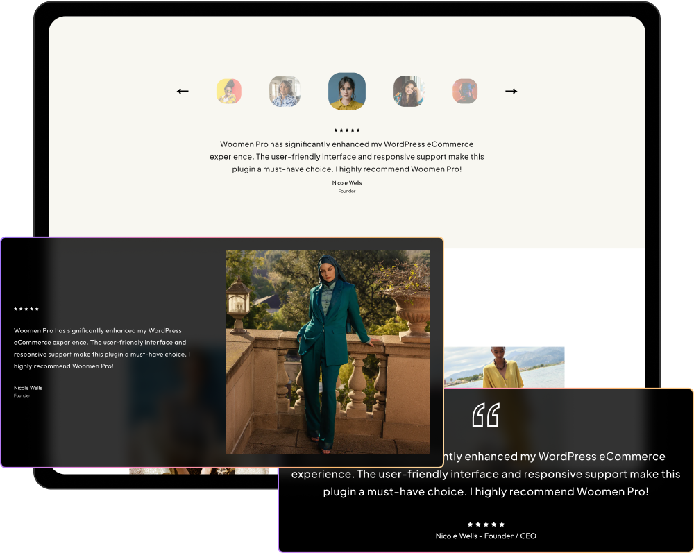Click the large center avatar with yellow shirt
The height and width of the screenshot is (553, 694).
[x=347, y=91]
